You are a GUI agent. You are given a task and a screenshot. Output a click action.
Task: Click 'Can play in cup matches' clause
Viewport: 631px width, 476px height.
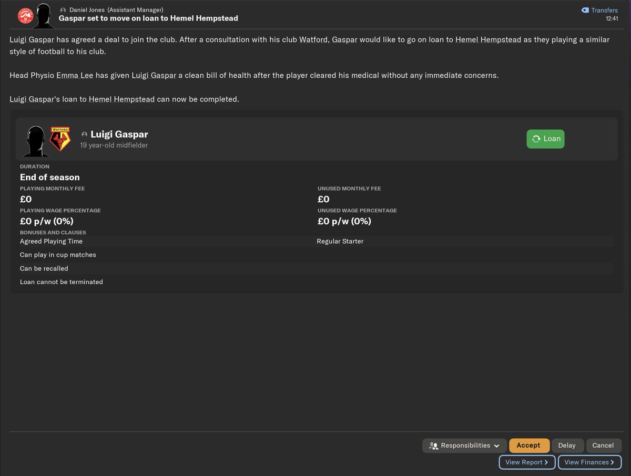tap(58, 255)
